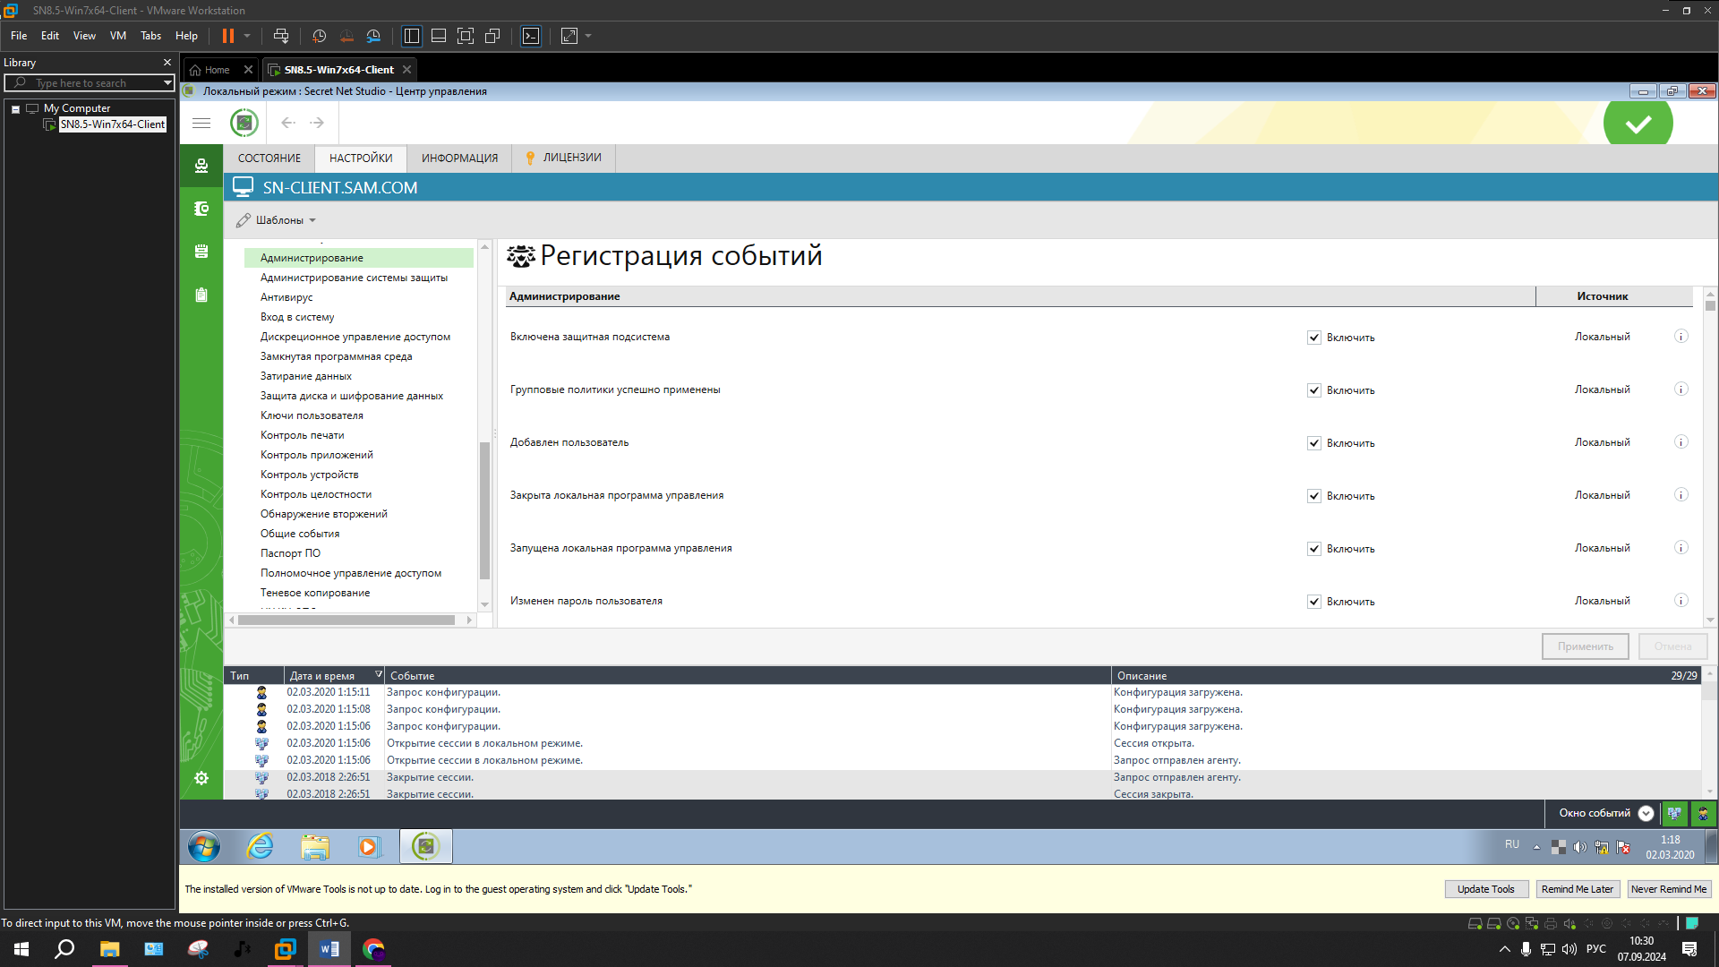Open the VM menu
This screenshot has width=1719, height=967.
pyautogui.click(x=118, y=36)
